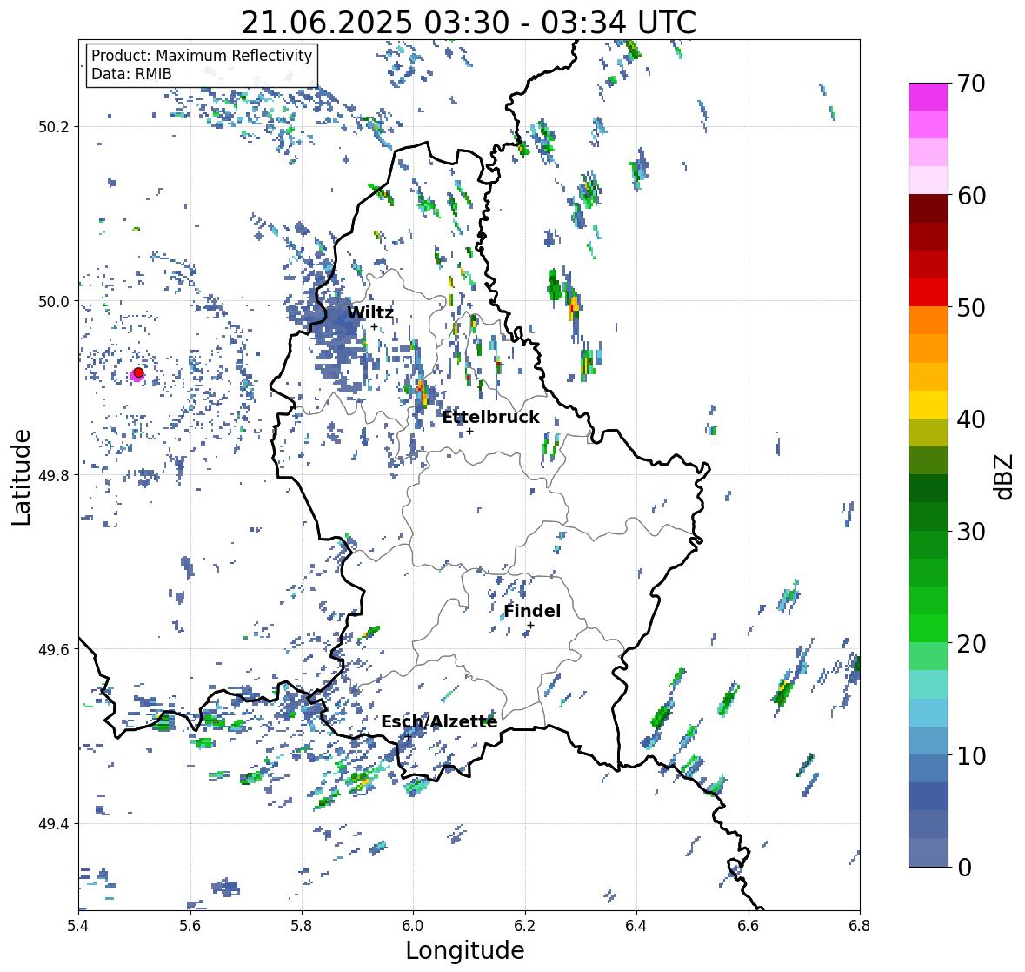Click the 6.2 longitude tick label
This screenshot has width=1025, height=972.
coord(525,926)
